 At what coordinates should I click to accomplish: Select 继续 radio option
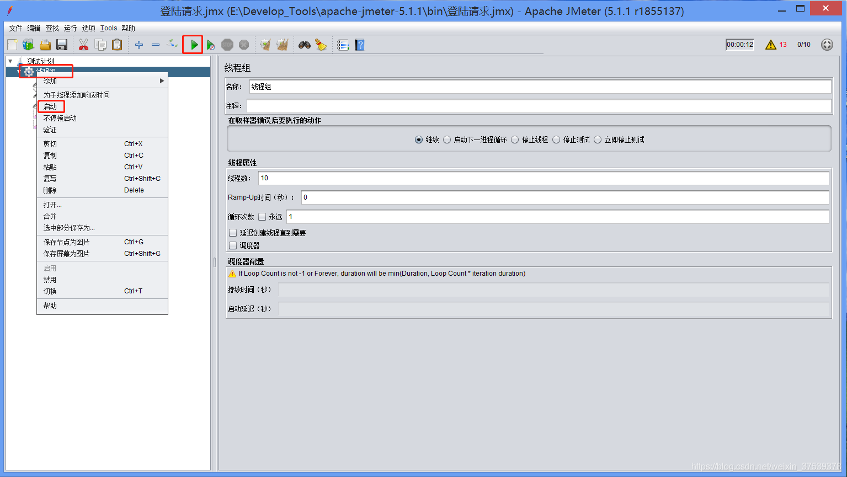coord(419,140)
